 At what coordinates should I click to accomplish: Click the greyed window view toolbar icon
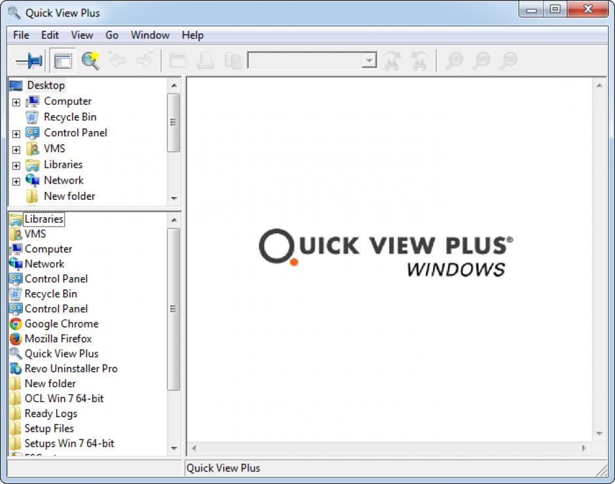click(178, 61)
